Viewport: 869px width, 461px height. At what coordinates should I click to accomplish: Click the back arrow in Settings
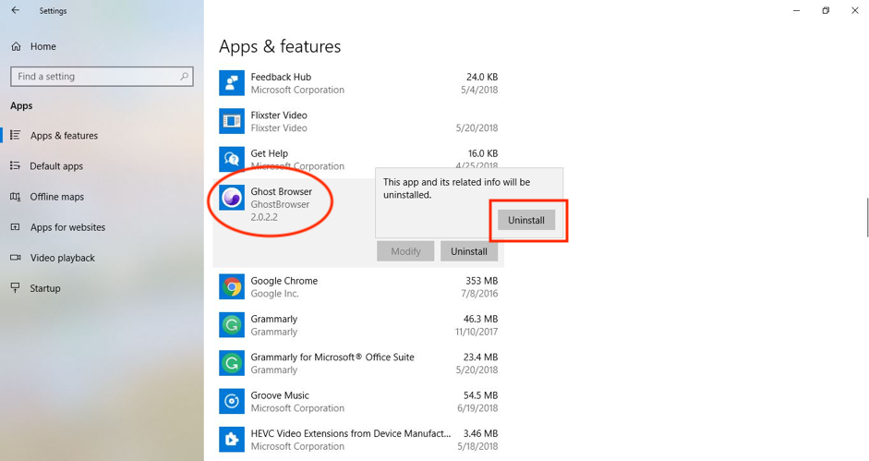[x=15, y=10]
